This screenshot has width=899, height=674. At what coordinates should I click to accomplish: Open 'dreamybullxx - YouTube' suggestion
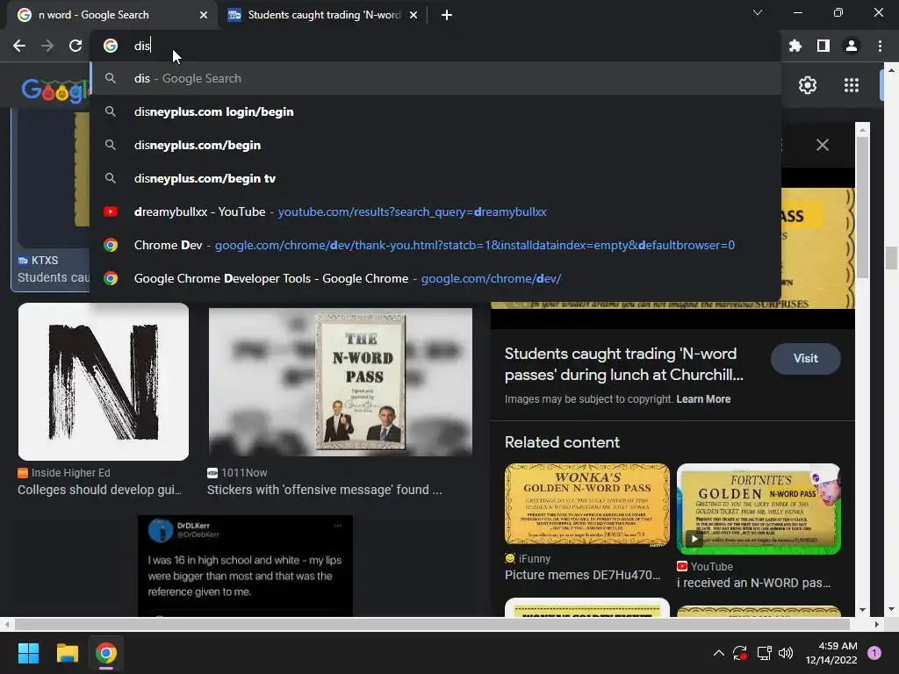435,212
